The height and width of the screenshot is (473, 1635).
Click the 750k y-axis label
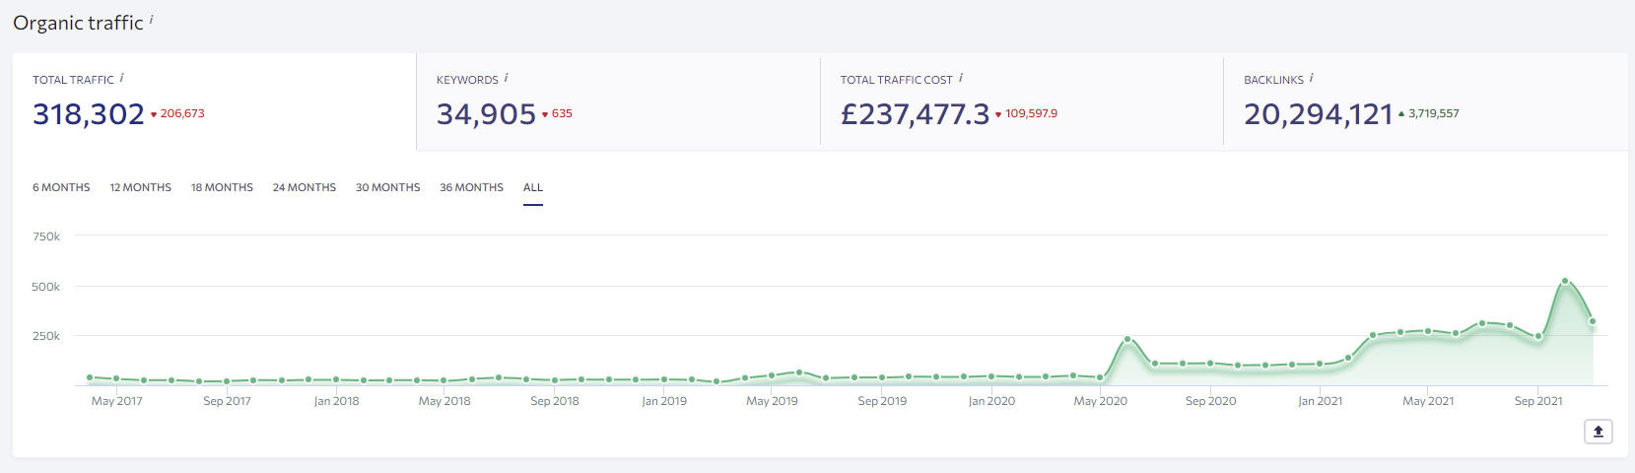(46, 236)
